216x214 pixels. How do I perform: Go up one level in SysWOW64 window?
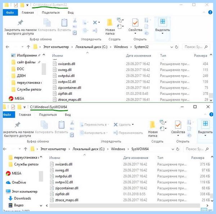26,149
